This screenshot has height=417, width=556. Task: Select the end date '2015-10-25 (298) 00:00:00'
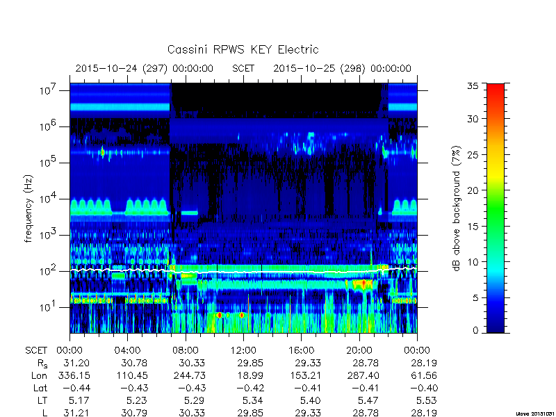(342, 68)
